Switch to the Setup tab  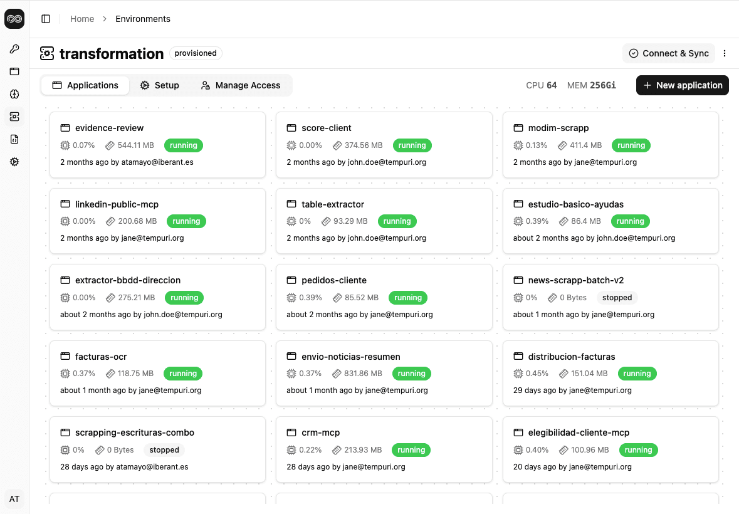click(159, 85)
